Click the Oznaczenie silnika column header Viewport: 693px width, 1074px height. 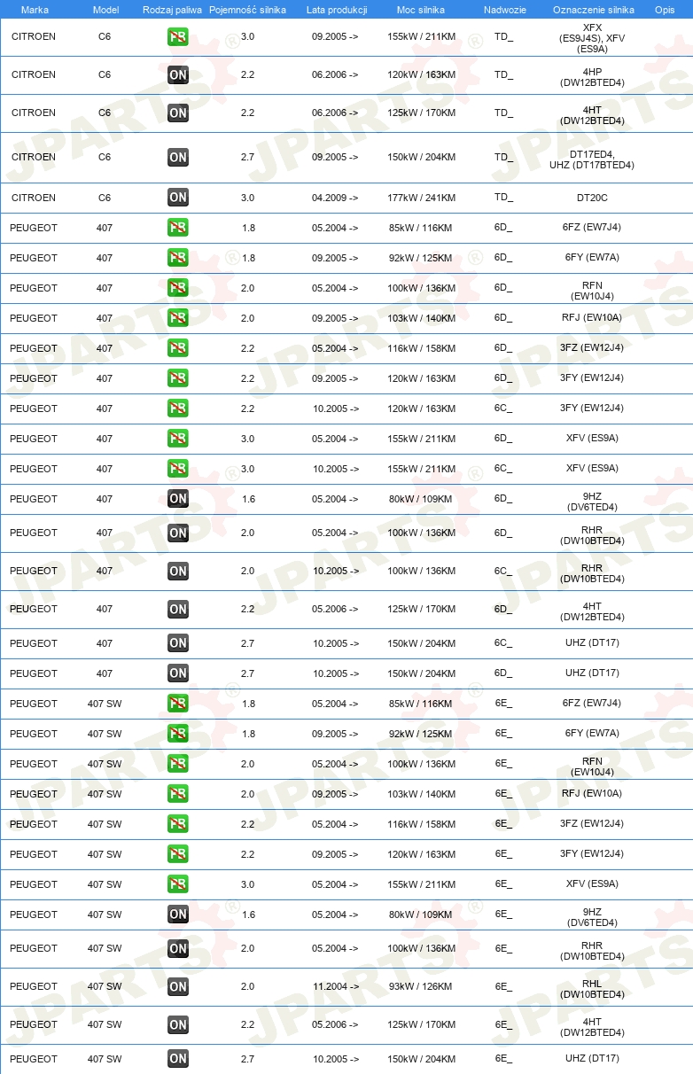593,10
